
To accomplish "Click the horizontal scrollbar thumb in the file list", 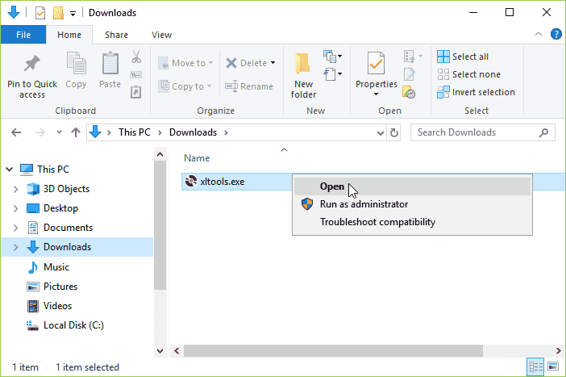I will click(x=333, y=350).
